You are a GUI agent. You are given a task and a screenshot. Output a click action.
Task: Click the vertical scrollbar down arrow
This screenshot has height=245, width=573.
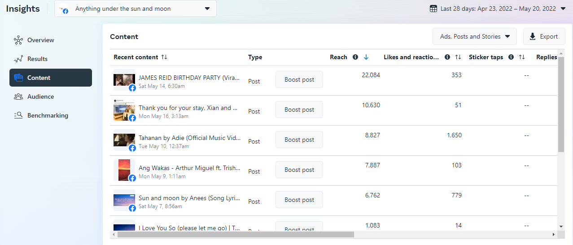coord(561,227)
